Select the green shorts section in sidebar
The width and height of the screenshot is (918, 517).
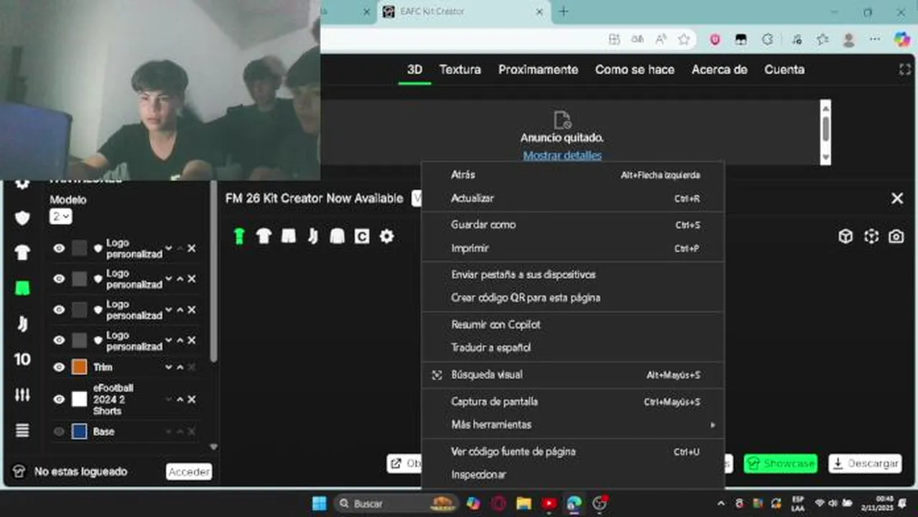tap(22, 288)
